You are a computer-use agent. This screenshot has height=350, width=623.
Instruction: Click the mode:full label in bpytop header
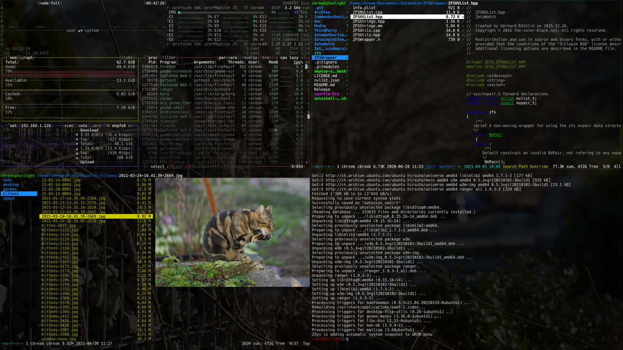(50, 3)
